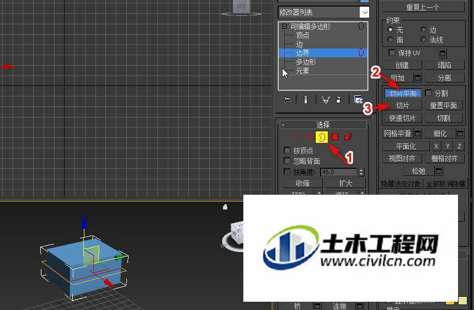Viewport: 474px width, 310px height.
Task: Select 面 constraint radio button
Action: (390, 39)
